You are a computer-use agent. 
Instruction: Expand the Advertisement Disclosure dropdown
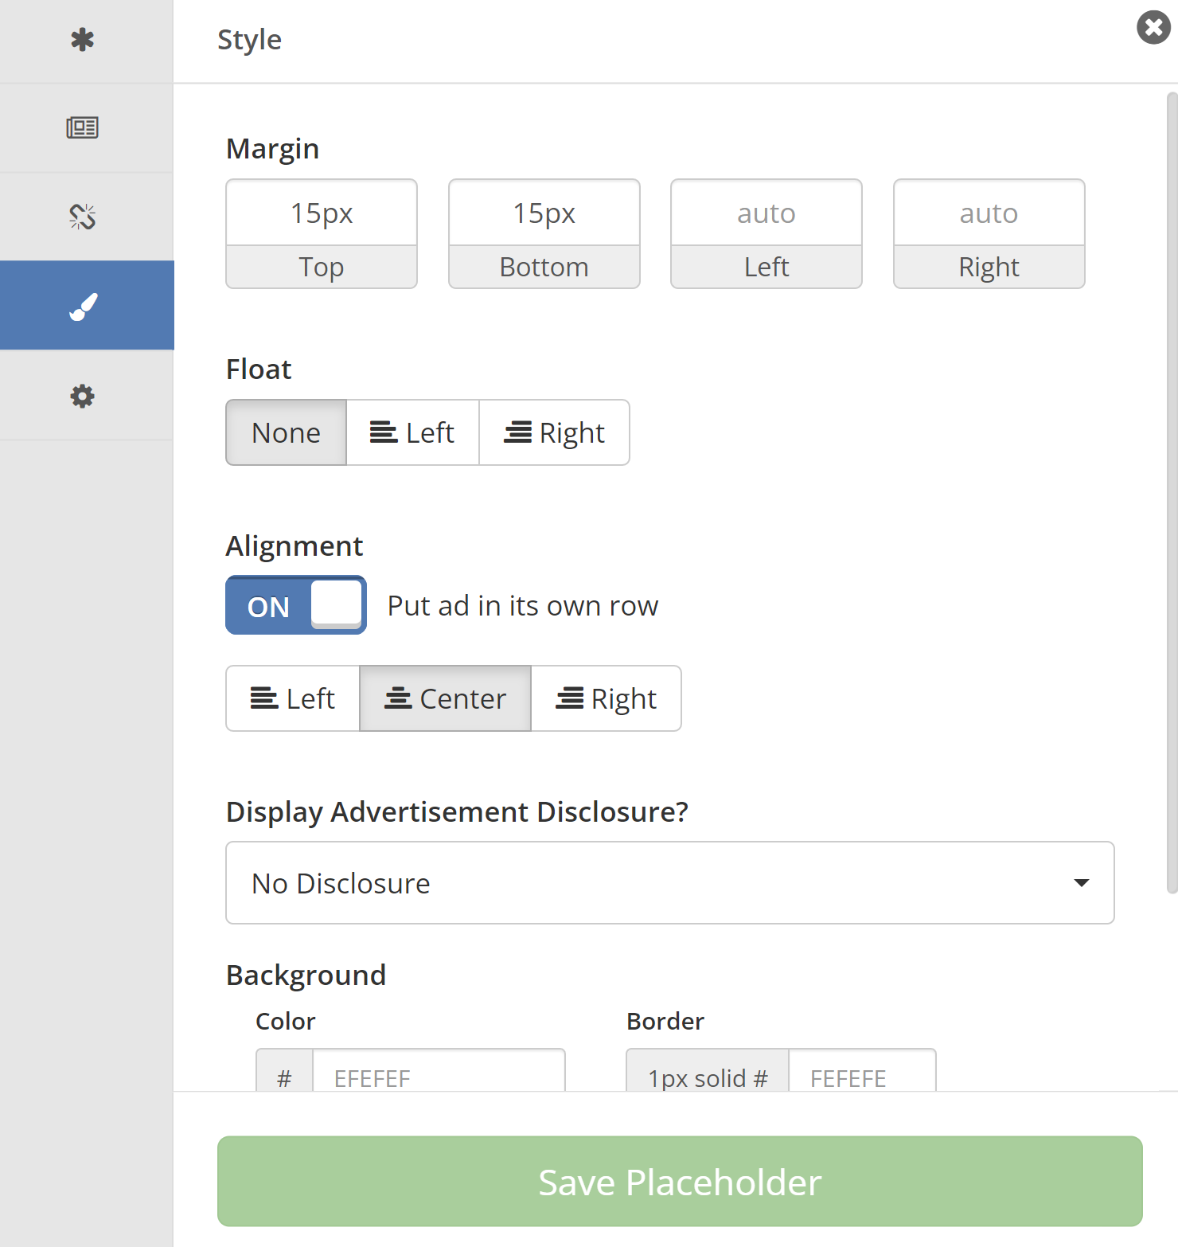coord(669,883)
